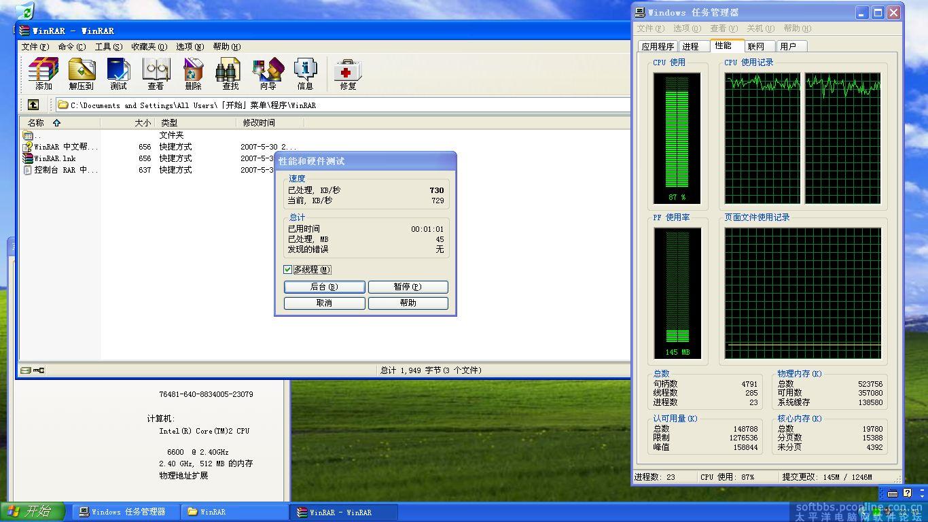
Task: Click the 信息 (Info) toolbar icon
Action: 305,73
